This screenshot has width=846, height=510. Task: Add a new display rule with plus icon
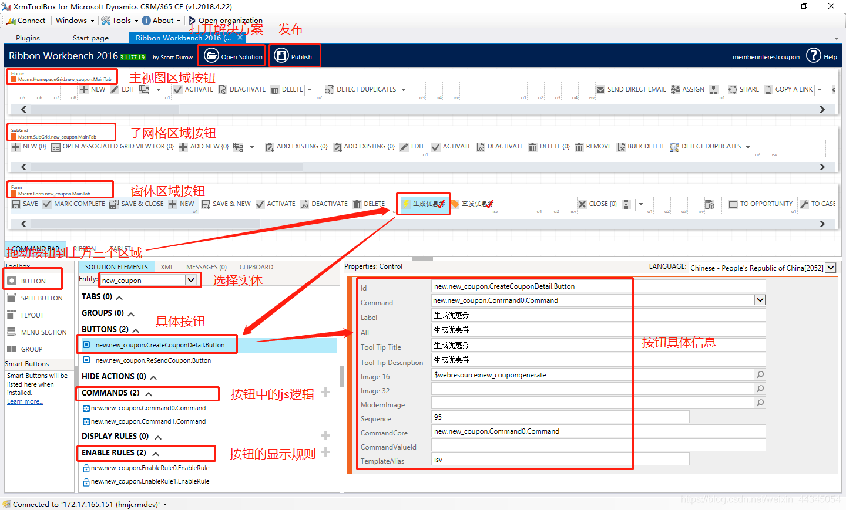[325, 435]
